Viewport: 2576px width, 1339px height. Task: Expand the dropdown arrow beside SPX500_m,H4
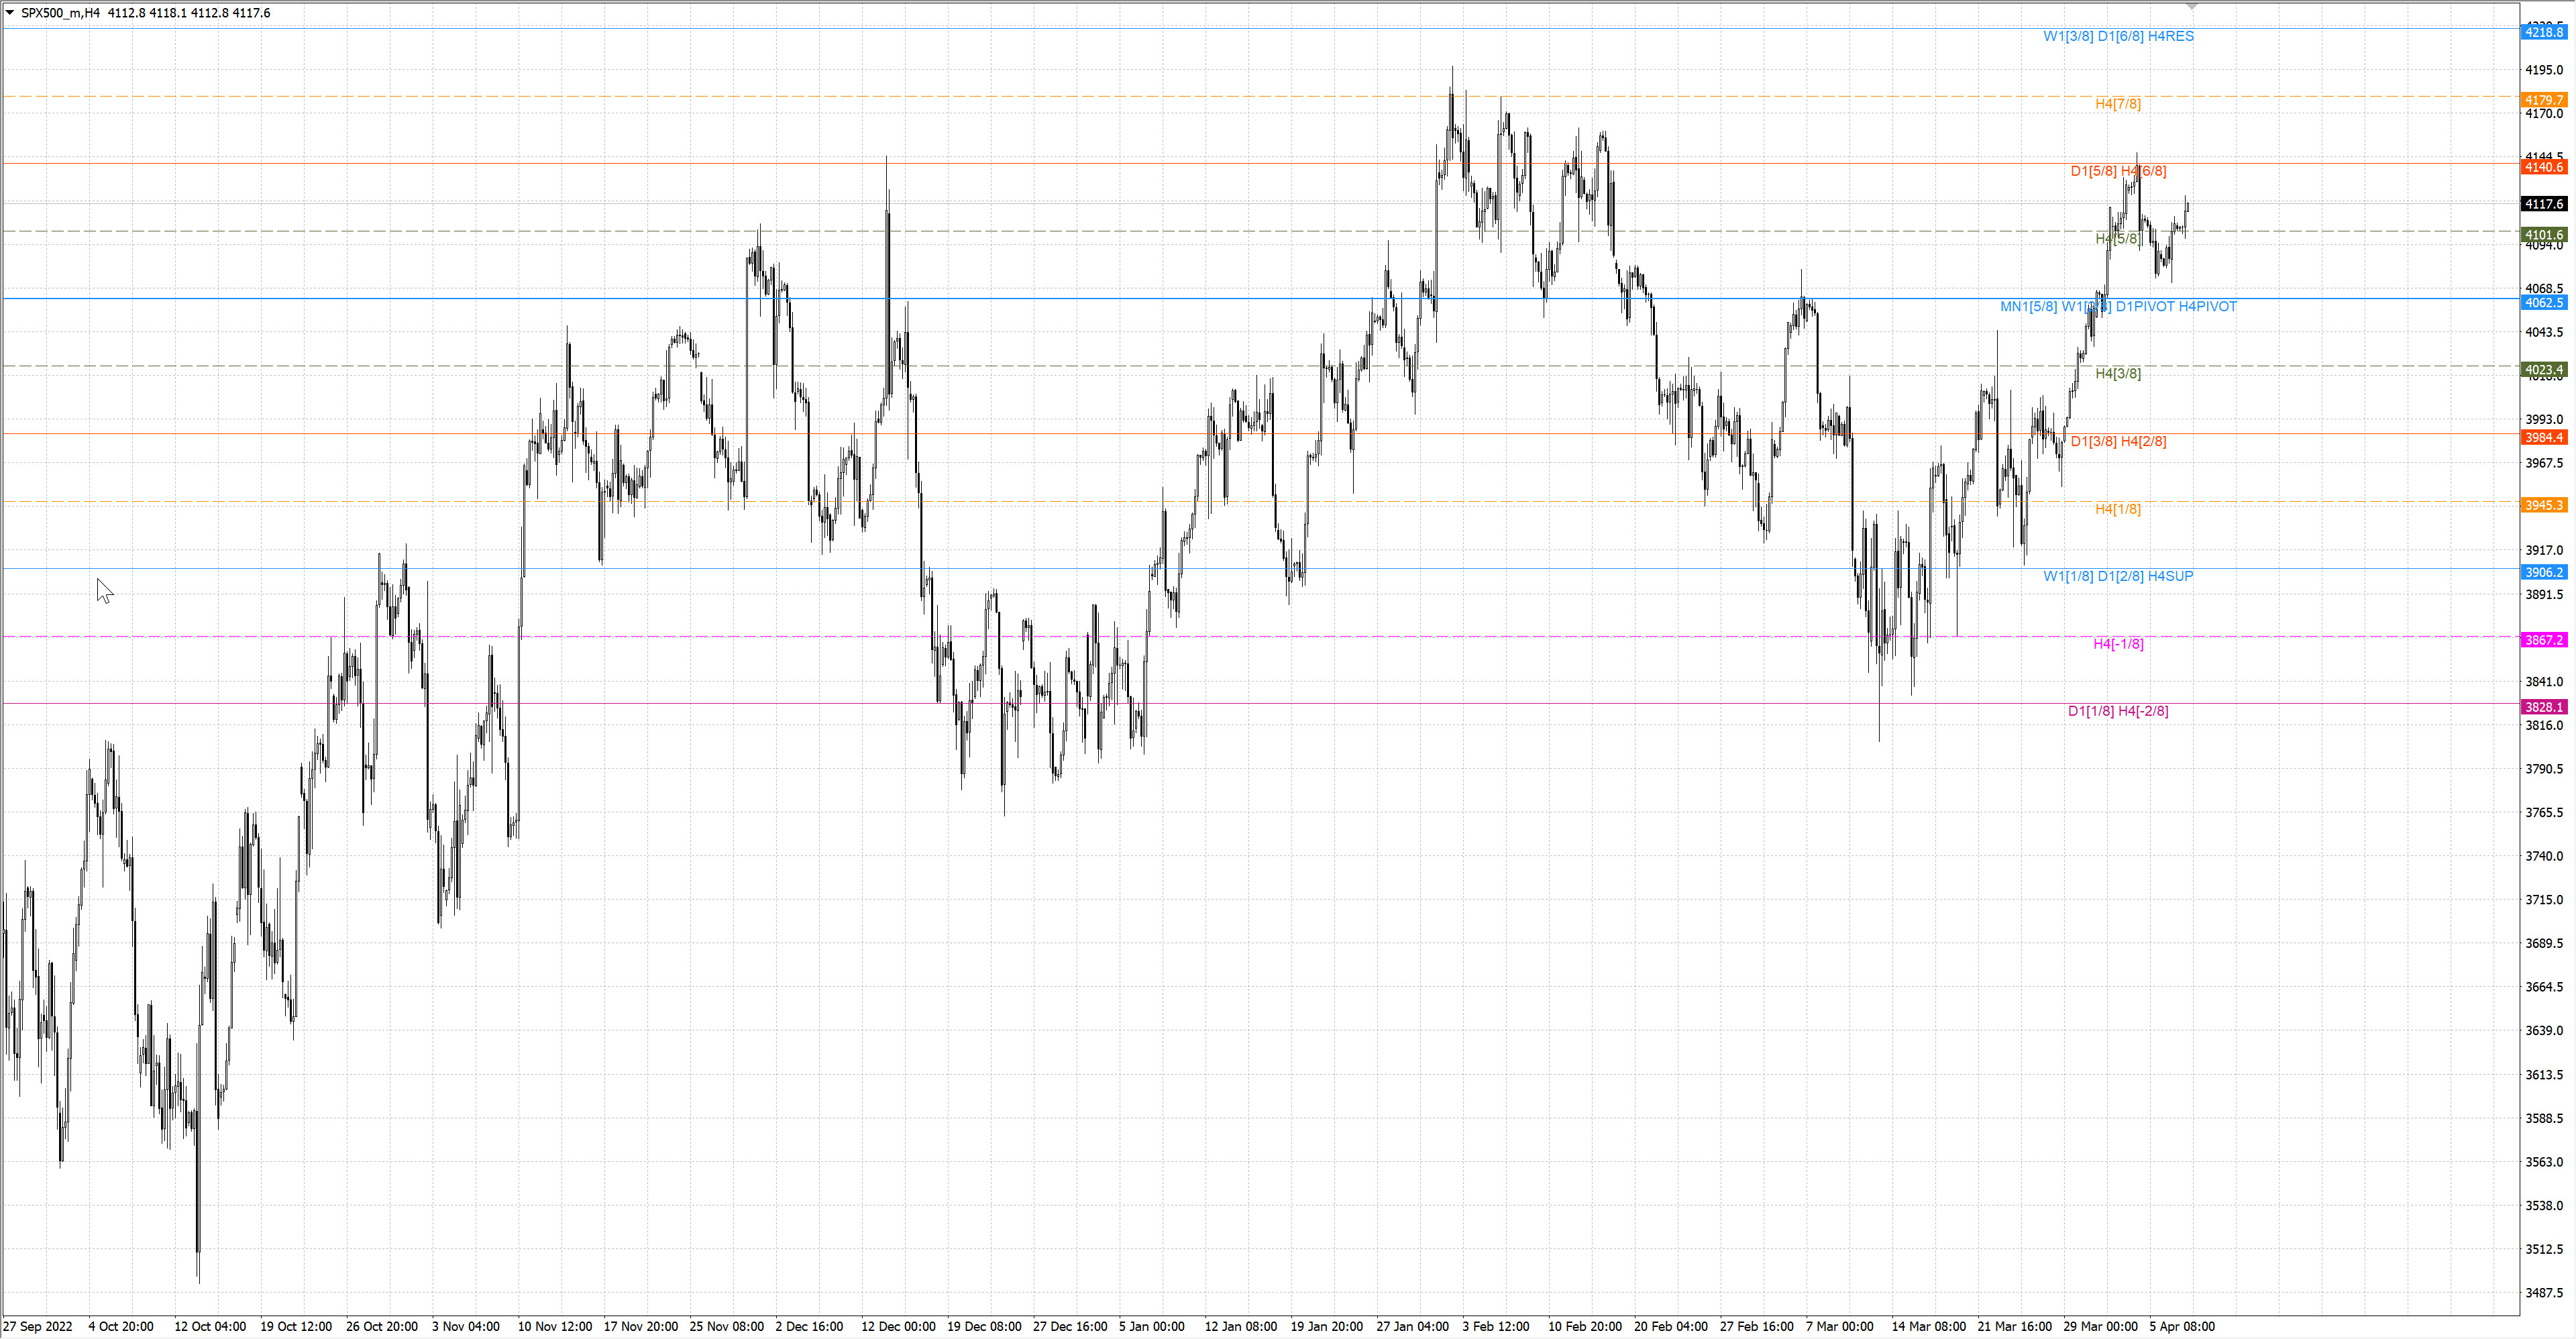(10, 13)
